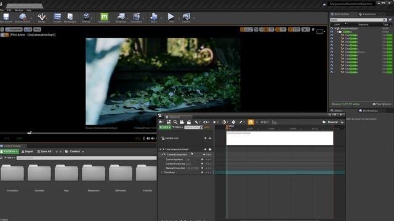Open the Lit view mode dropdown
Viewport: 394px width, 221px height.
tap(28, 29)
